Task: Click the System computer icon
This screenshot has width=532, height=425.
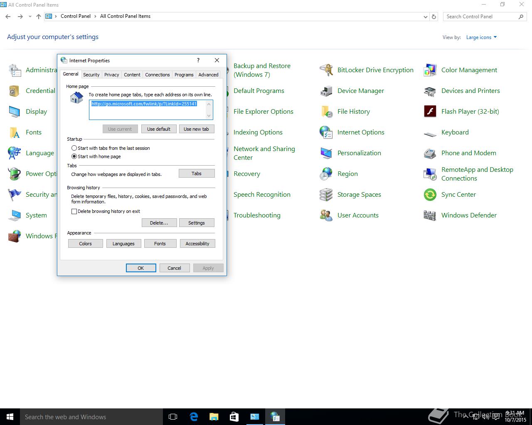Action: [15, 215]
